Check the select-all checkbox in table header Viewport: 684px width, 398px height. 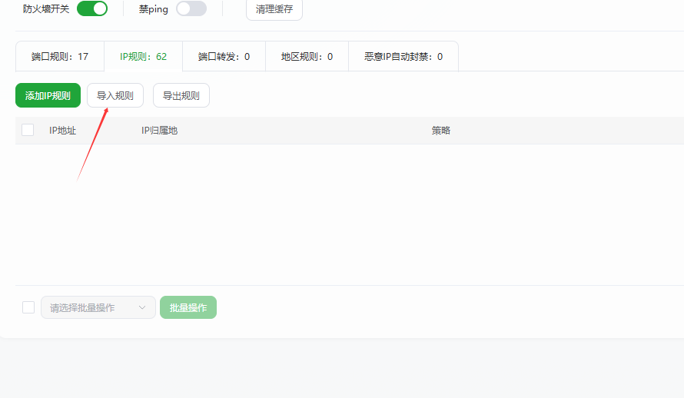click(x=28, y=131)
